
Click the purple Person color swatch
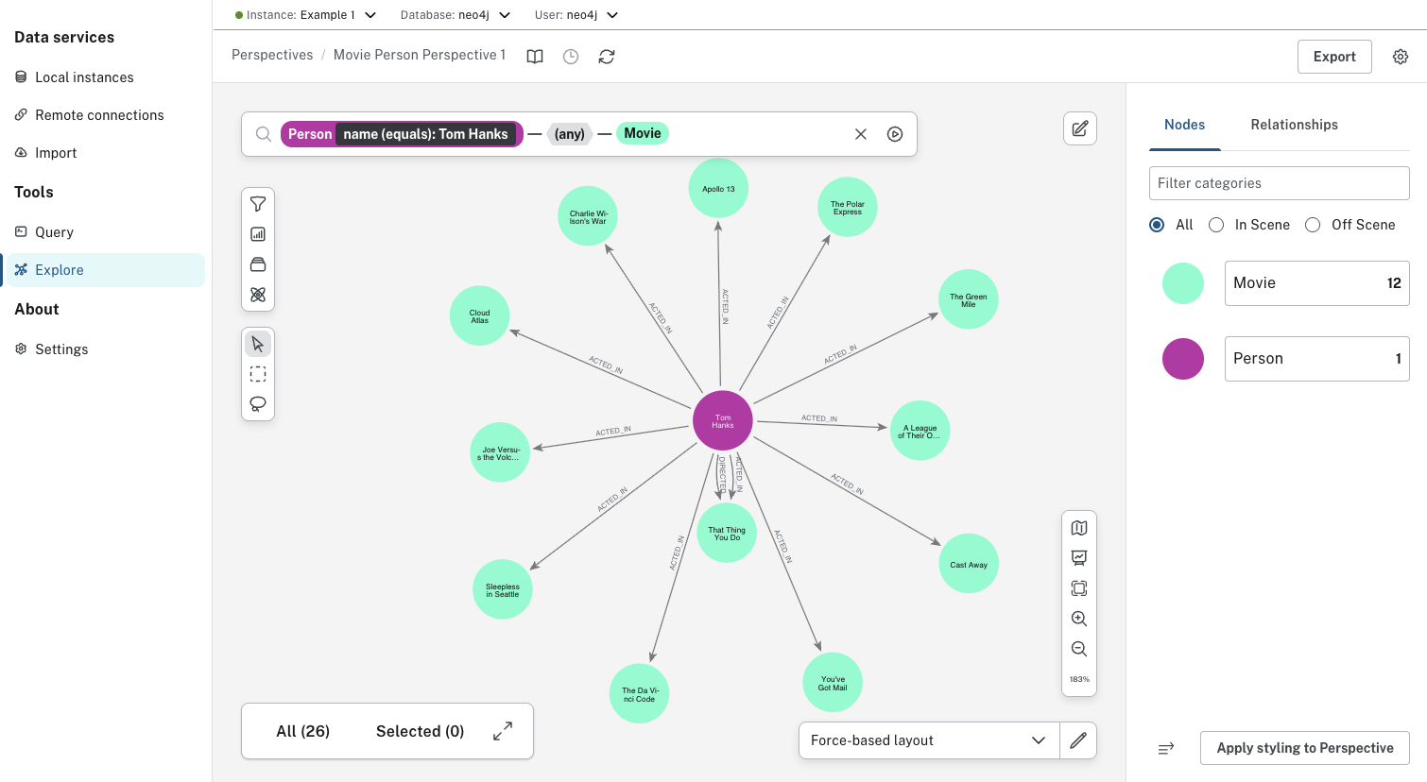tap(1183, 359)
